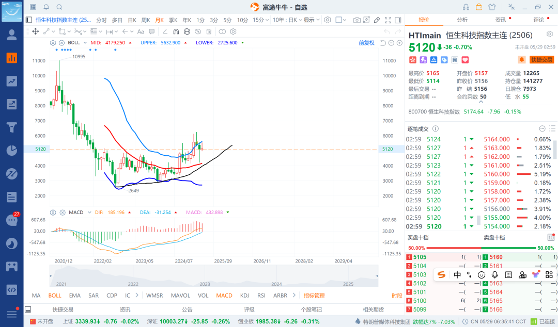Open the headset customer service icon

[x=466, y=7]
